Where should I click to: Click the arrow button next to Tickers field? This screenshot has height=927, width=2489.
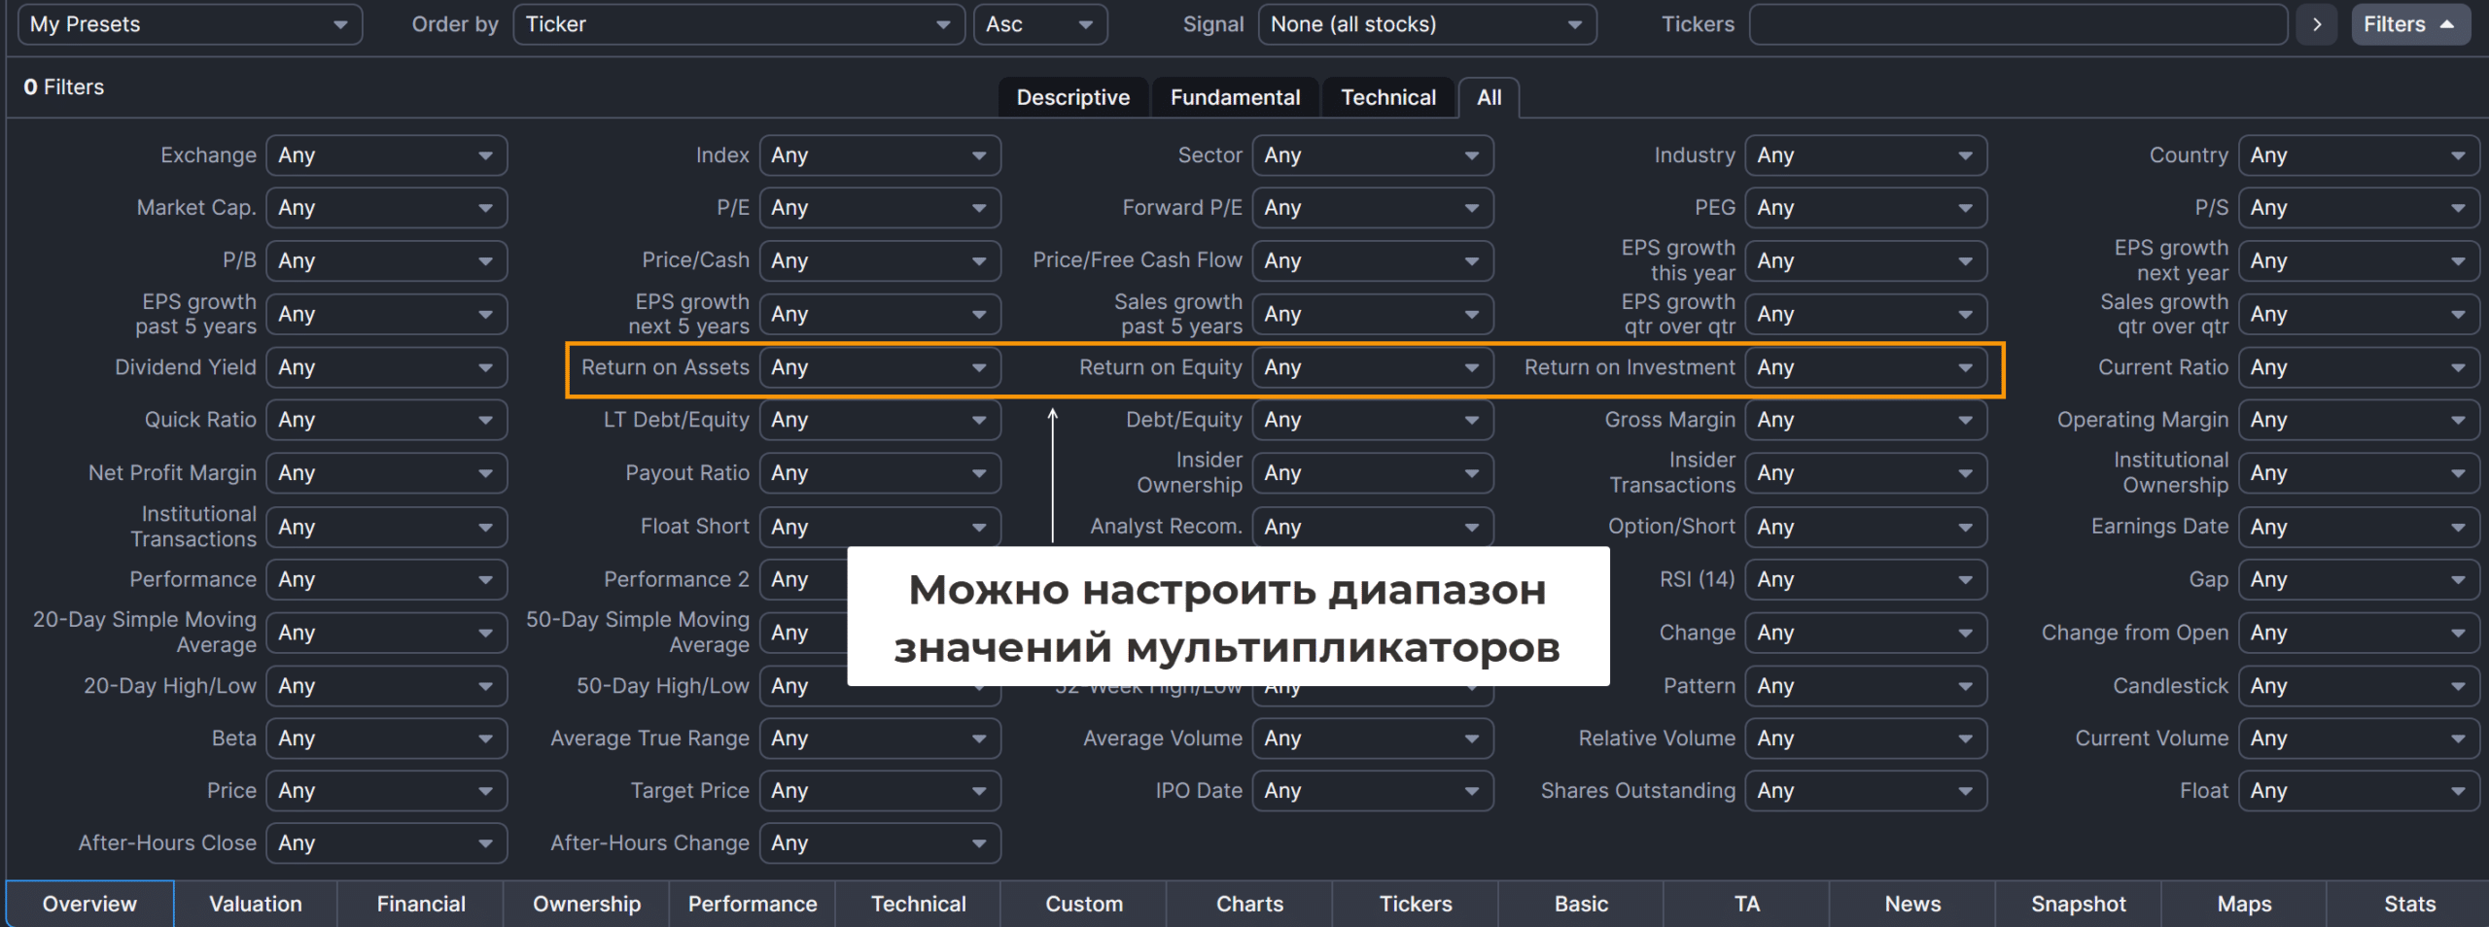[2317, 24]
